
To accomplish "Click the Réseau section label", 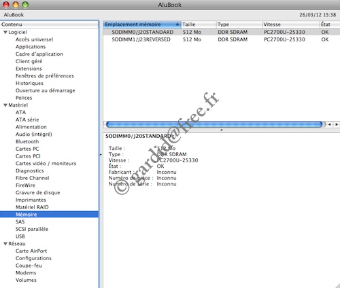I will [17, 244].
